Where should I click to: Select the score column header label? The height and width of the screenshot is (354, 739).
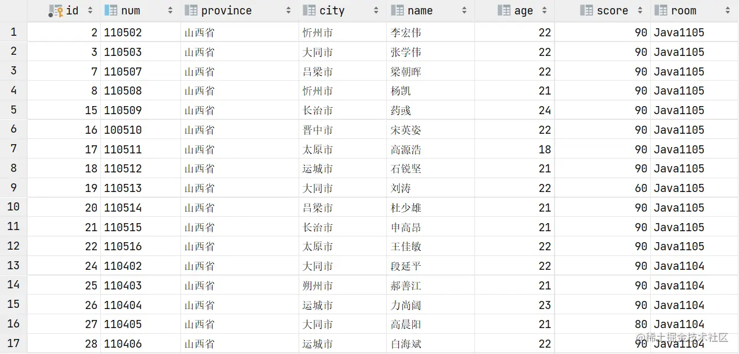(x=612, y=11)
